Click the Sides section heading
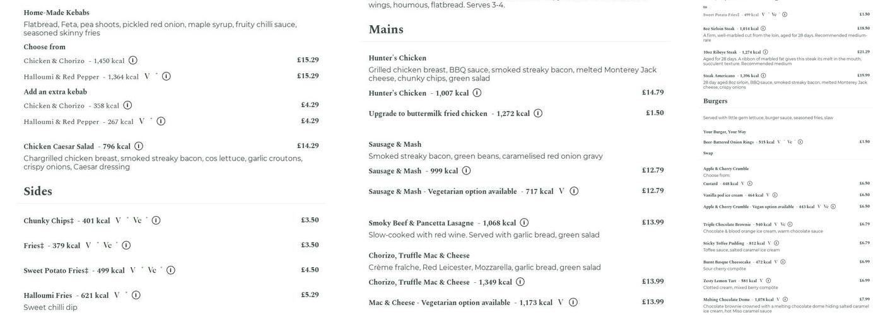Image resolution: width=883 pixels, height=315 pixels. (x=38, y=192)
